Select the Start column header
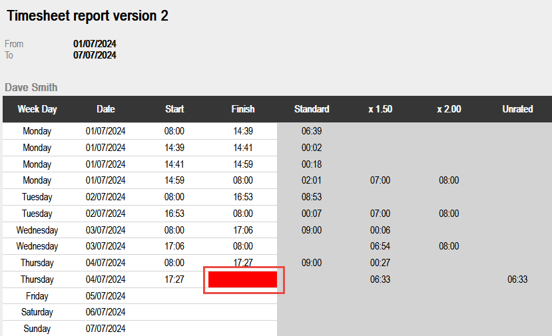This screenshot has height=336, width=552. pos(174,109)
